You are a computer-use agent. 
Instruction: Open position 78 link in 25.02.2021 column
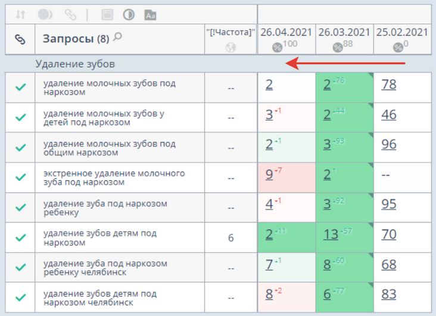(x=389, y=85)
